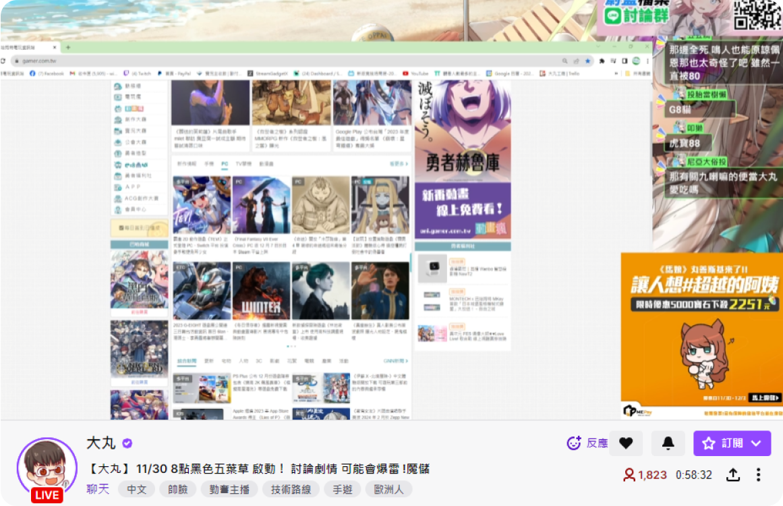Click the heart follow button

(626, 443)
